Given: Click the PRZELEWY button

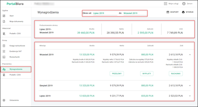Looking at the screenshot, I should tap(117, 73).
